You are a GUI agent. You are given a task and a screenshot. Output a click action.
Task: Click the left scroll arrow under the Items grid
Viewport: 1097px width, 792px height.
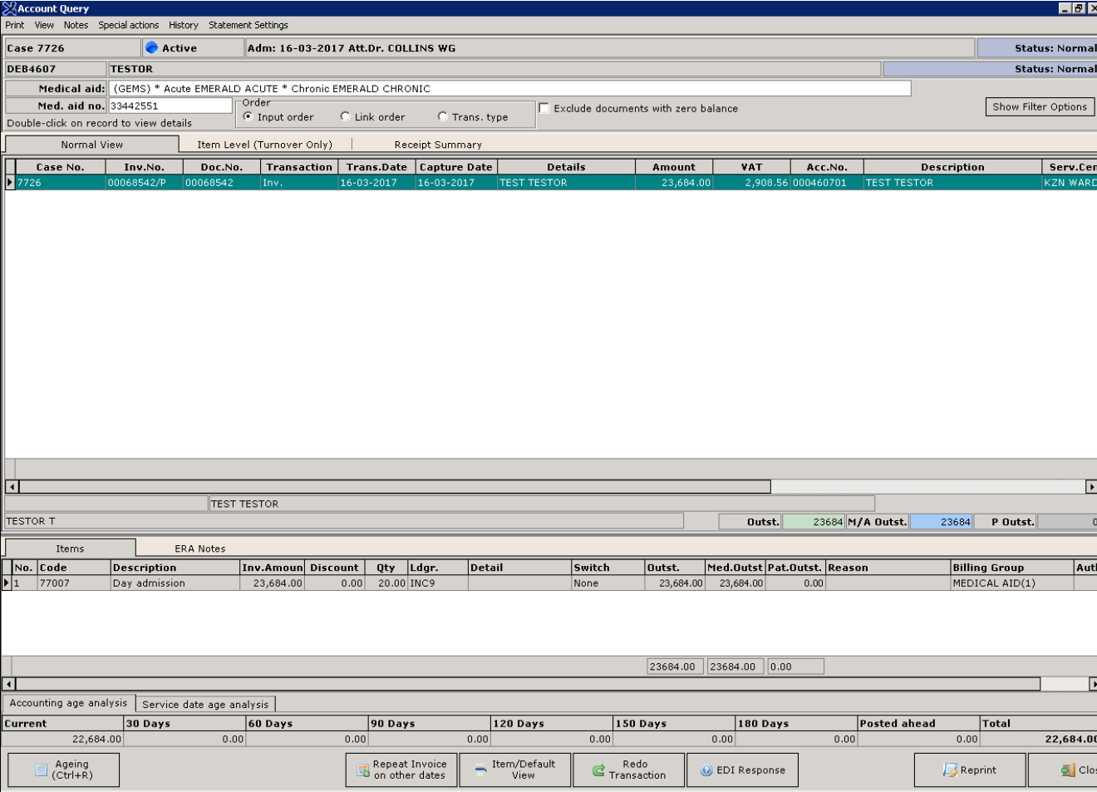tap(7, 683)
